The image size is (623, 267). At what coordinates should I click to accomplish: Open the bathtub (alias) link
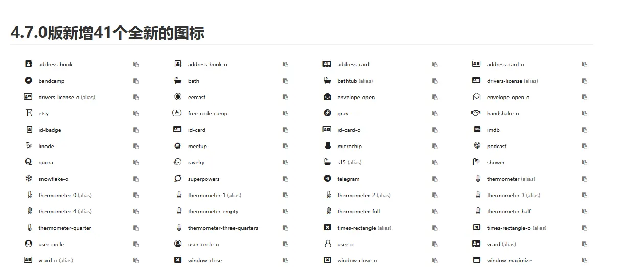click(355, 81)
